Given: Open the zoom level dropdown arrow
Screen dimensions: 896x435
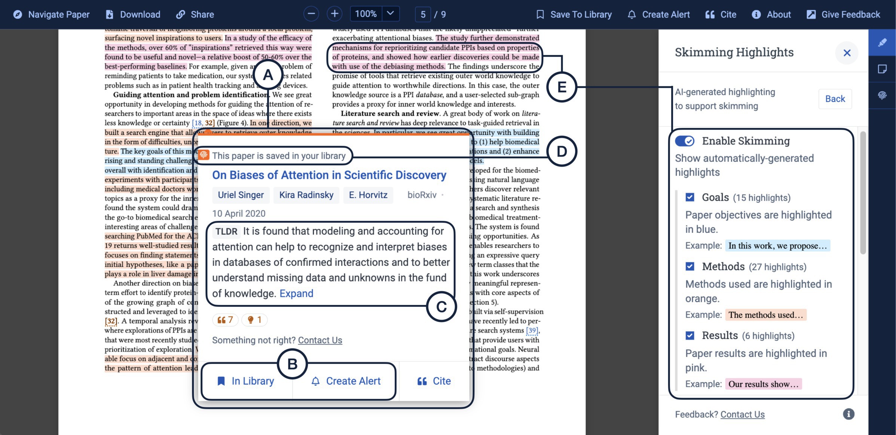Looking at the screenshot, I should [x=390, y=14].
